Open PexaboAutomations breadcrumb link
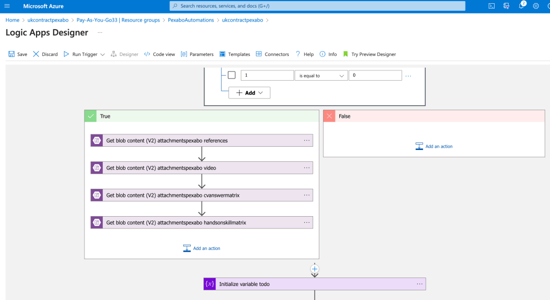Viewport: 550px width, 300px height. 191,20
